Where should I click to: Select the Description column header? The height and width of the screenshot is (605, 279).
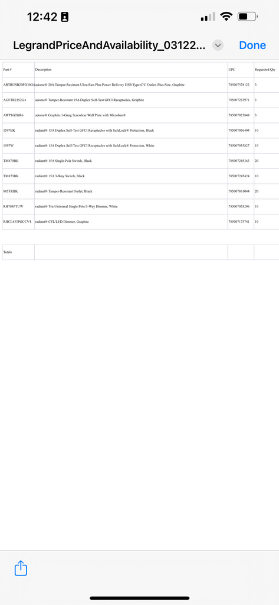click(x=43, y=70)
